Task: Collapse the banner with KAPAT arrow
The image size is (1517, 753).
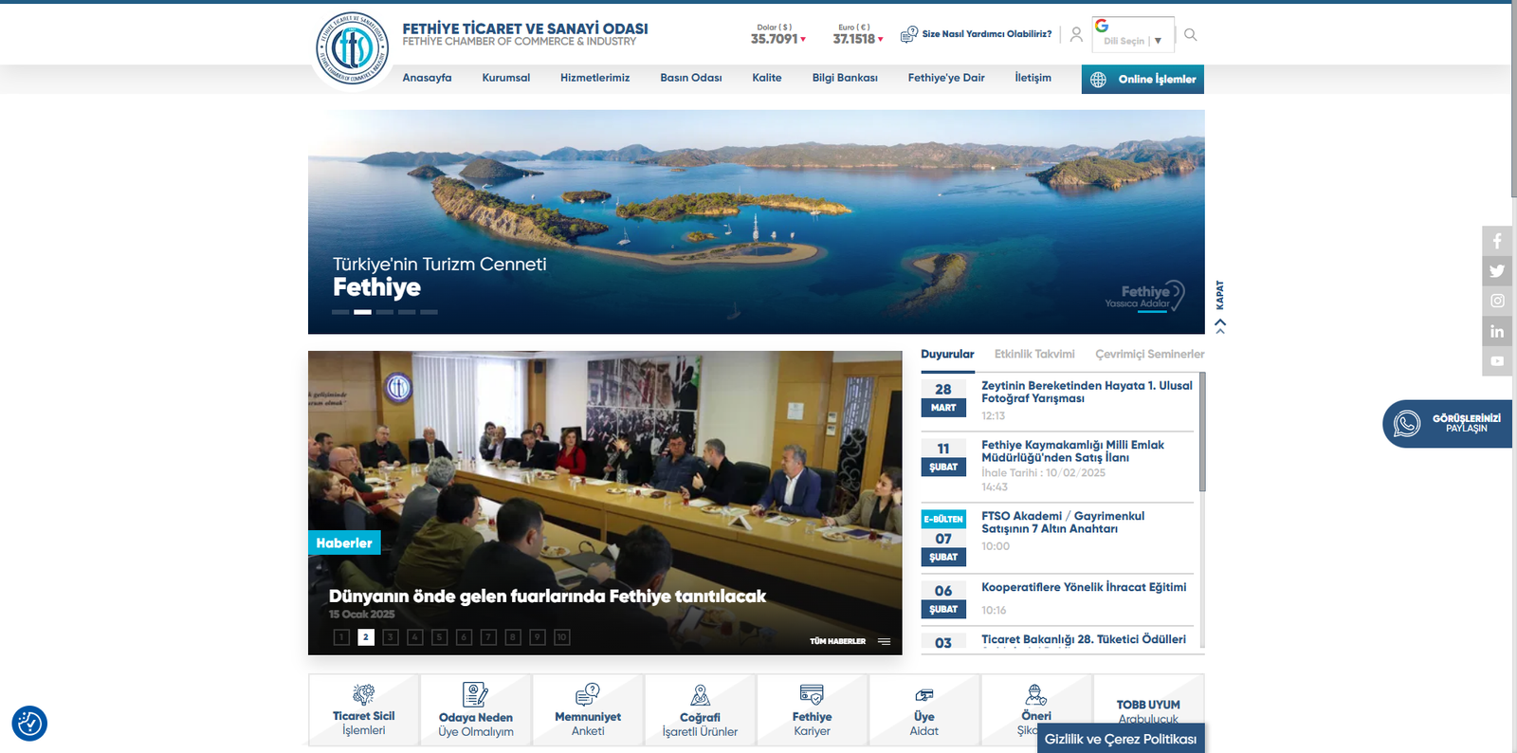Action: click(1220, 325)
